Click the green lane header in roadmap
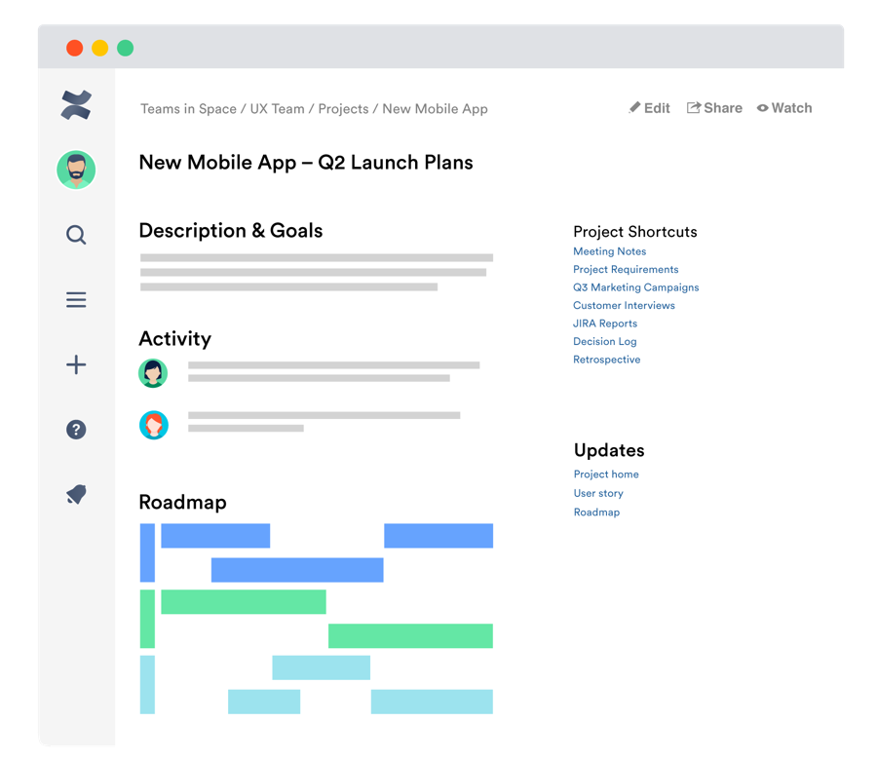 coord(147,619)
